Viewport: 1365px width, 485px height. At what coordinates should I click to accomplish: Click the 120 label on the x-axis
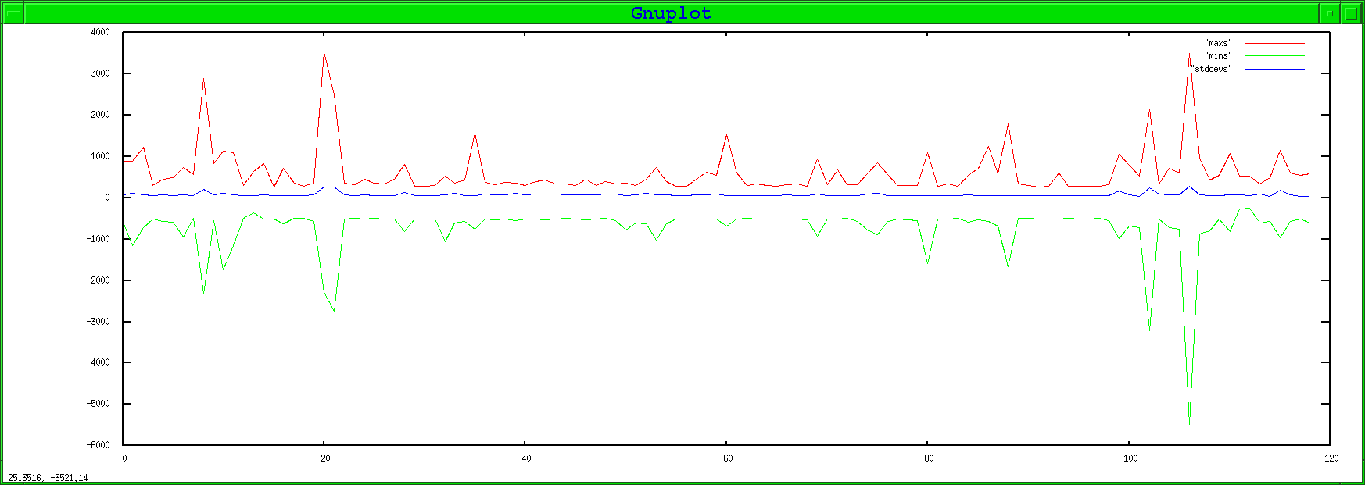pos(1331,458)
